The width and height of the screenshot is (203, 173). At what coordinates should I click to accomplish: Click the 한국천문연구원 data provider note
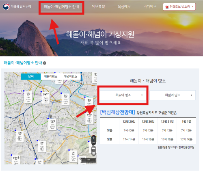click(x=176, y=147)
